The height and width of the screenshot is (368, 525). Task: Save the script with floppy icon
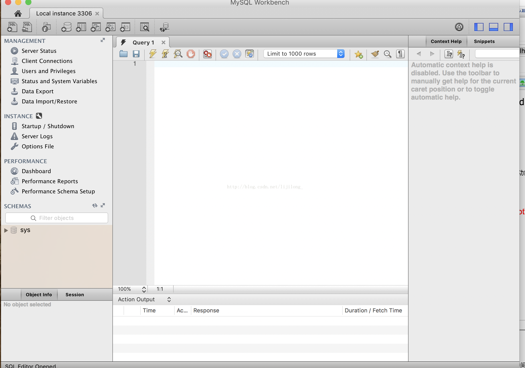tap(136, 54)
